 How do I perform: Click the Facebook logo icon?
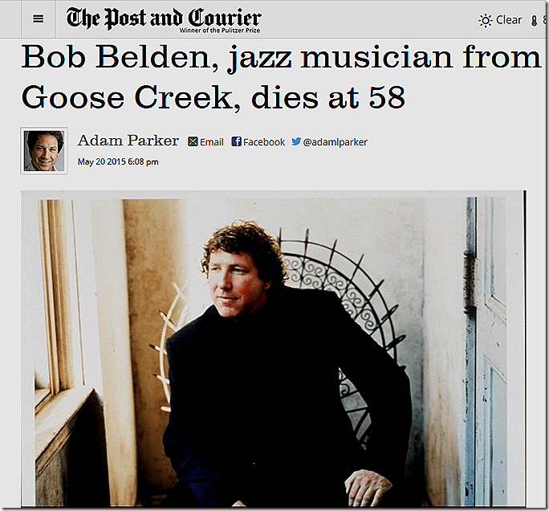pos(236,141)
